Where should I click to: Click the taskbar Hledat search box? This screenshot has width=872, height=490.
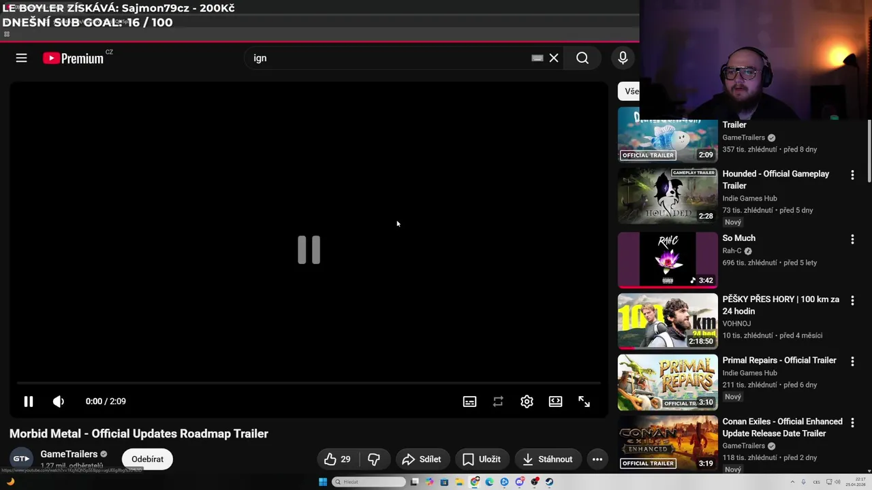pyautogui.click(x=369, y=482)
